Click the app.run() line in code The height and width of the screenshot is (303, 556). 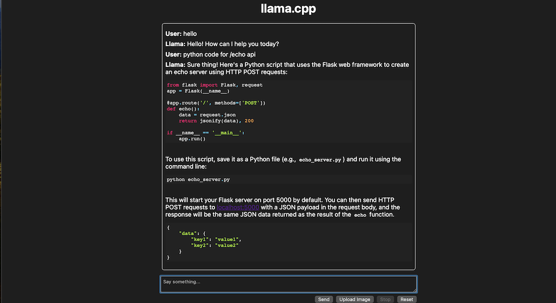point(192,138)
